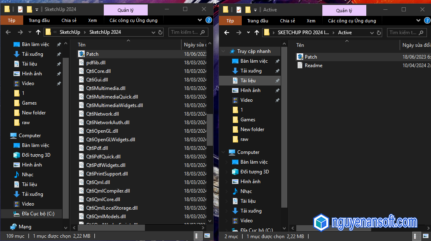Click search box in SketchUp 2024 window
The image size is (431, 241).
[188, 32]
